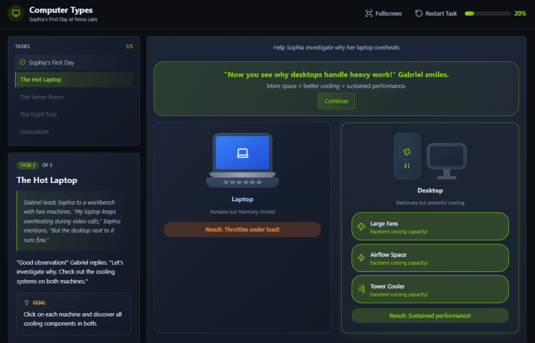Click the checkmark beside Sophia's First Day
535x343 pixels.
pos(22,62)
